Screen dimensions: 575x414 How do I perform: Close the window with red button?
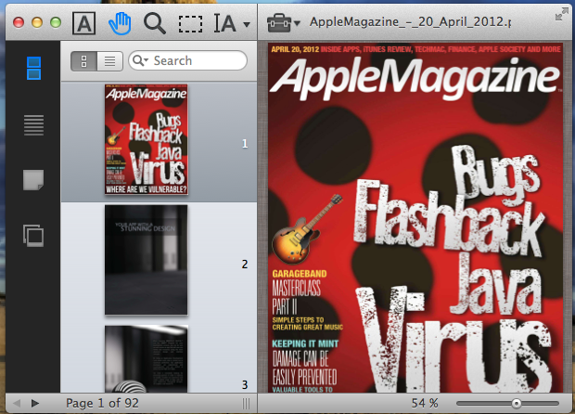point(19,23)
